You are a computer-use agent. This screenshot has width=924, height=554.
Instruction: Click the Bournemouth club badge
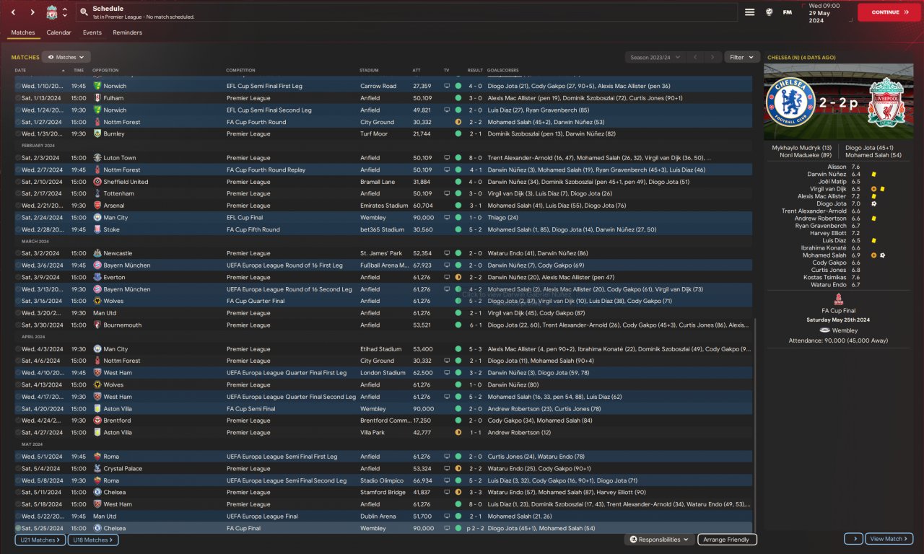[x=97, y=325]
